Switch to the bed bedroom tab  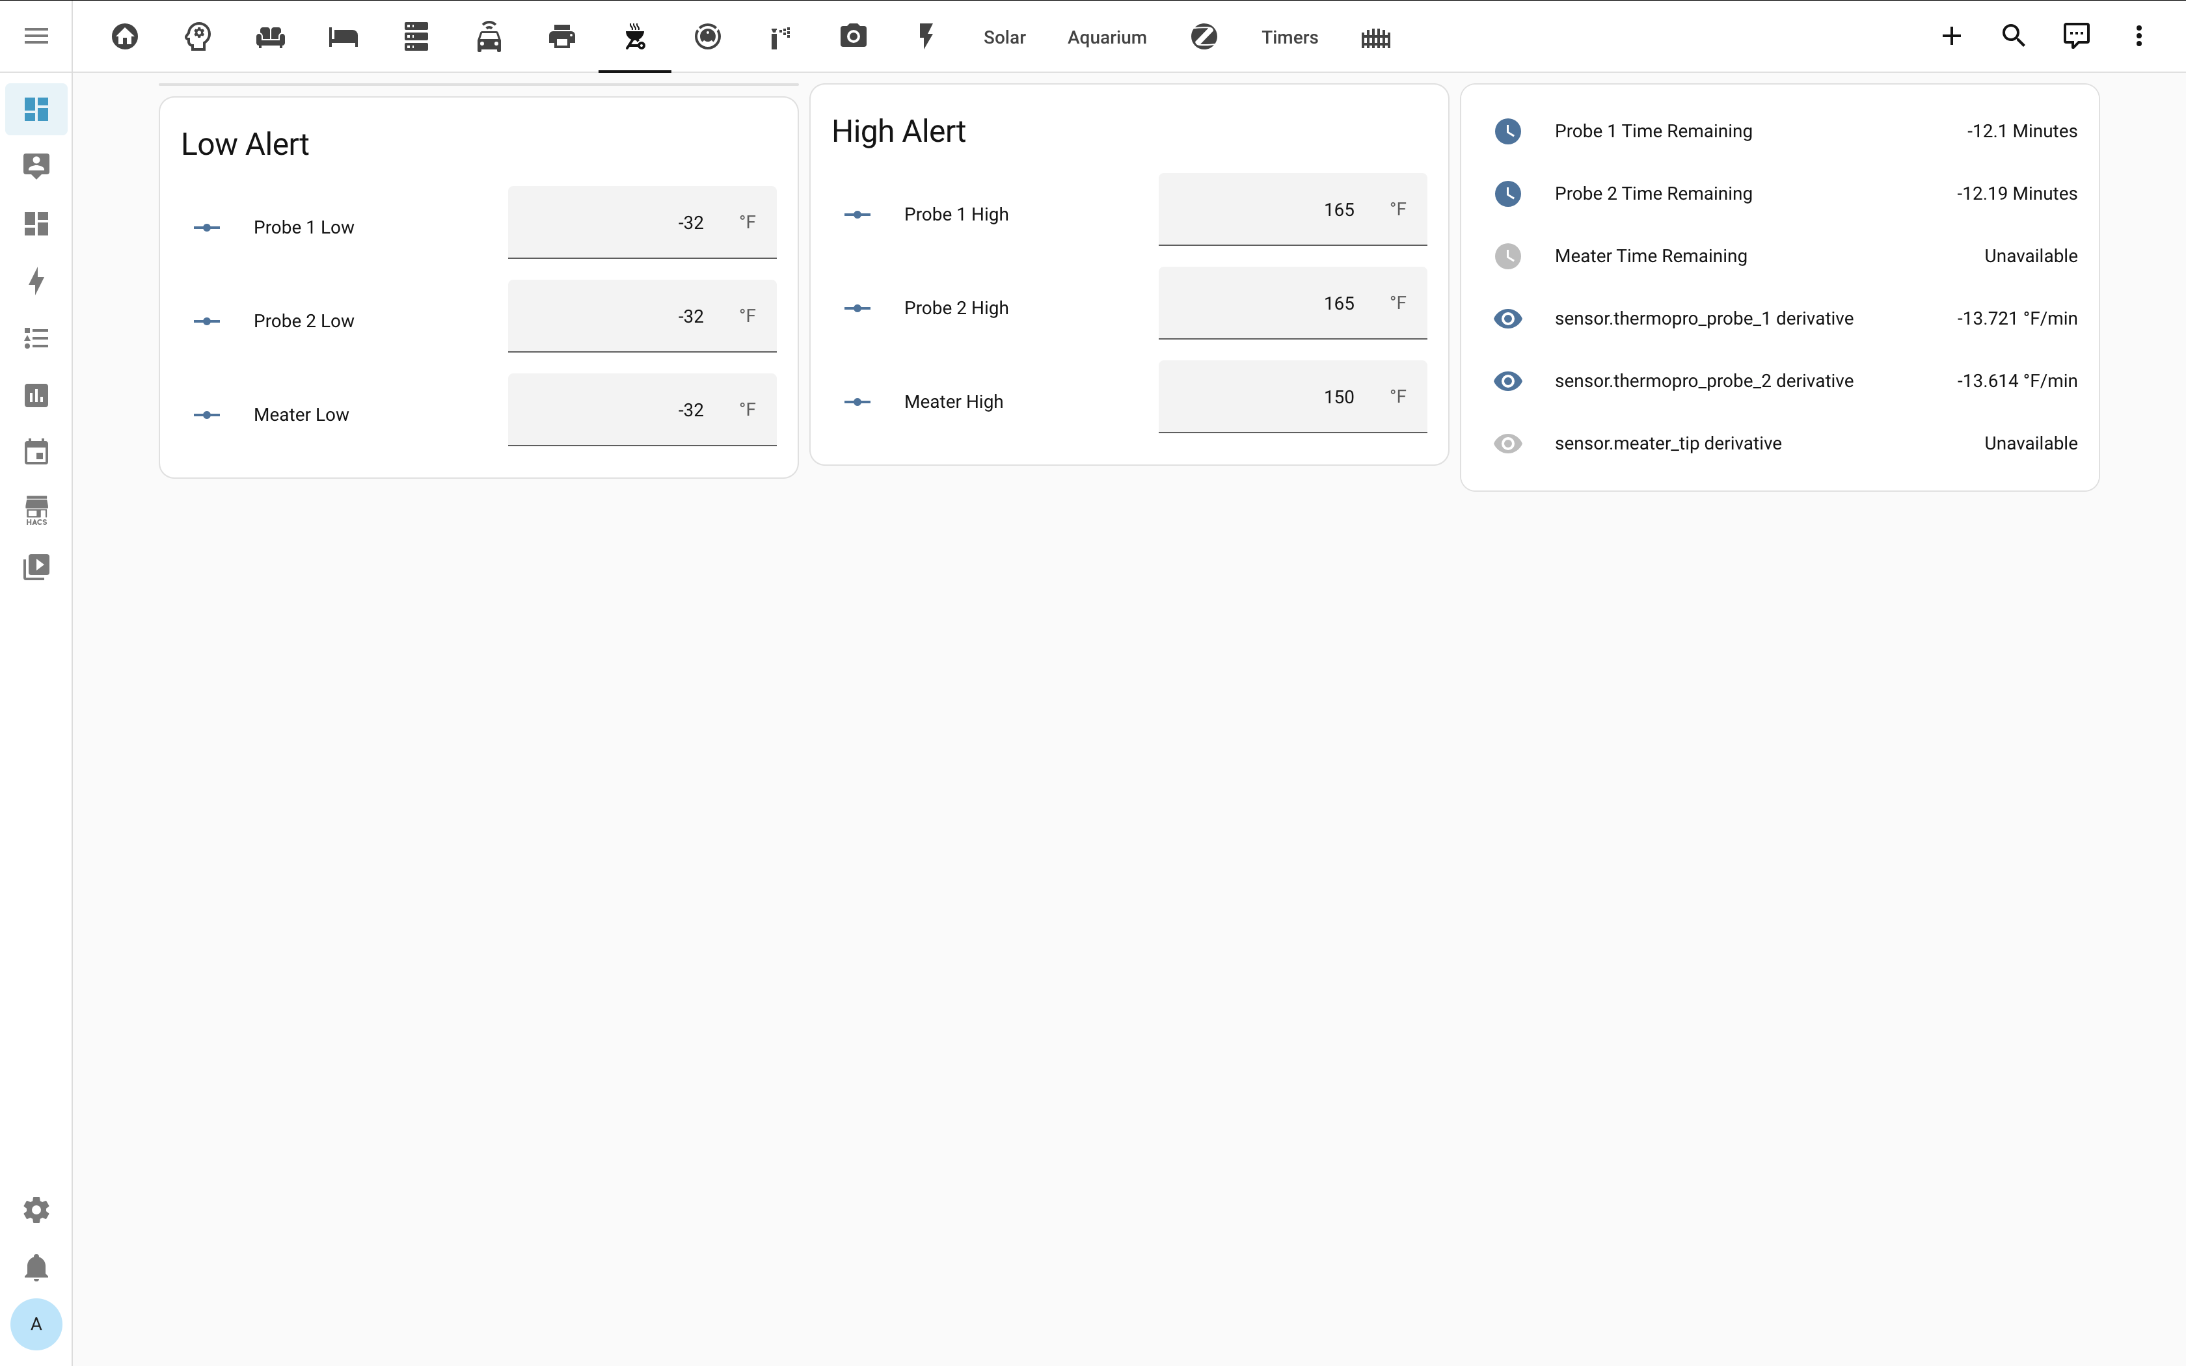pyautogui.click(x=344, y=36)
